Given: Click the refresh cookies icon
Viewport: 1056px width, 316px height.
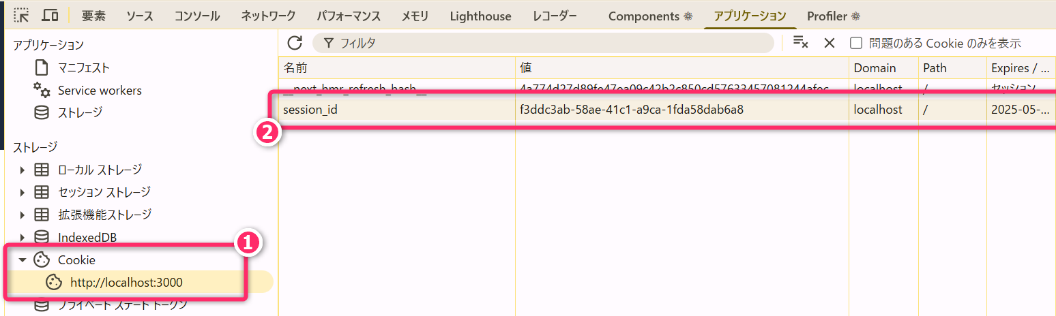Looking at the screenshot, I should click(x=295, y=43).
